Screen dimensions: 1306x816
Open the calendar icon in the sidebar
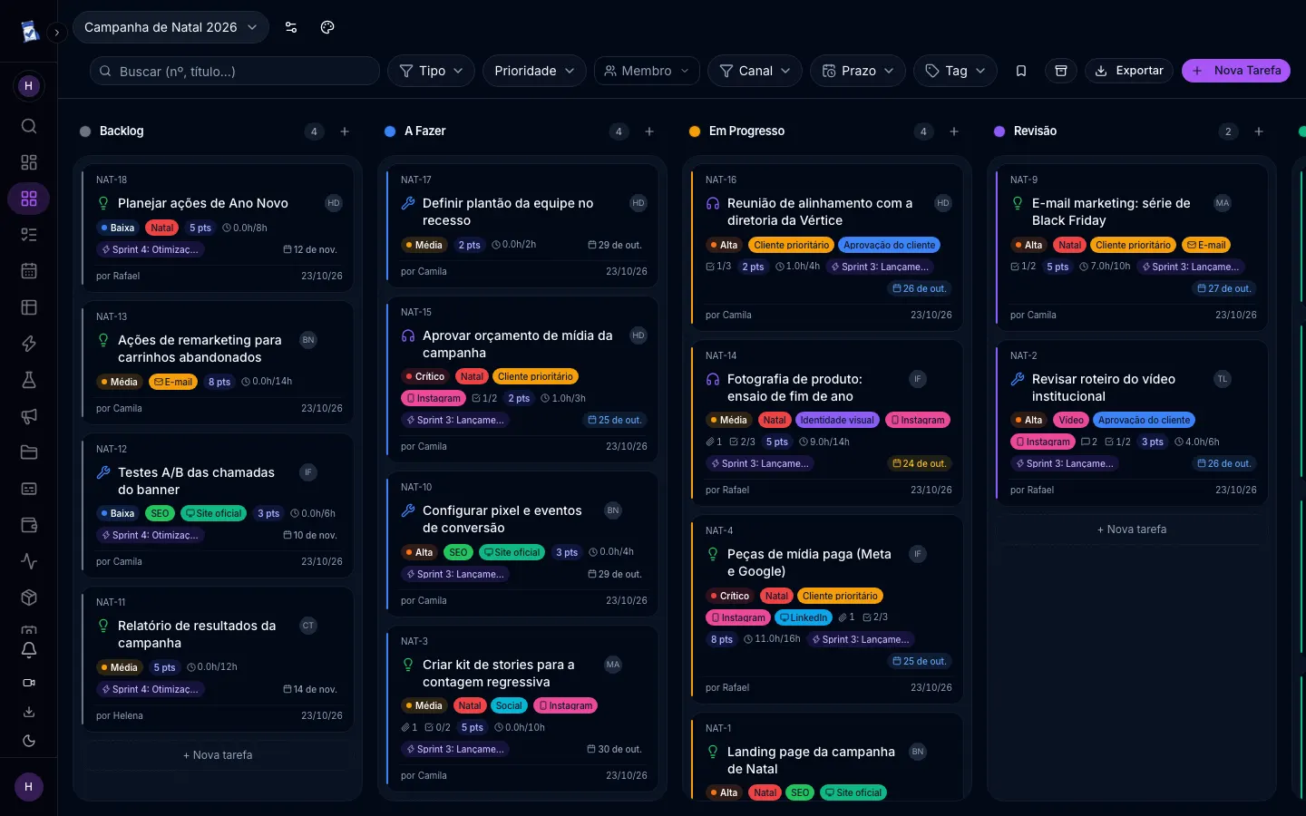(x=29, y=271)
